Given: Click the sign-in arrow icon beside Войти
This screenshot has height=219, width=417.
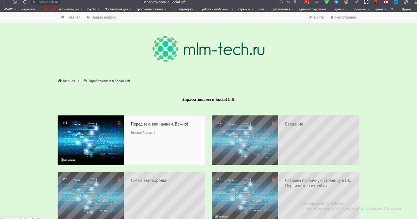Looking at the screenshot, I should (x=311, y=17).
